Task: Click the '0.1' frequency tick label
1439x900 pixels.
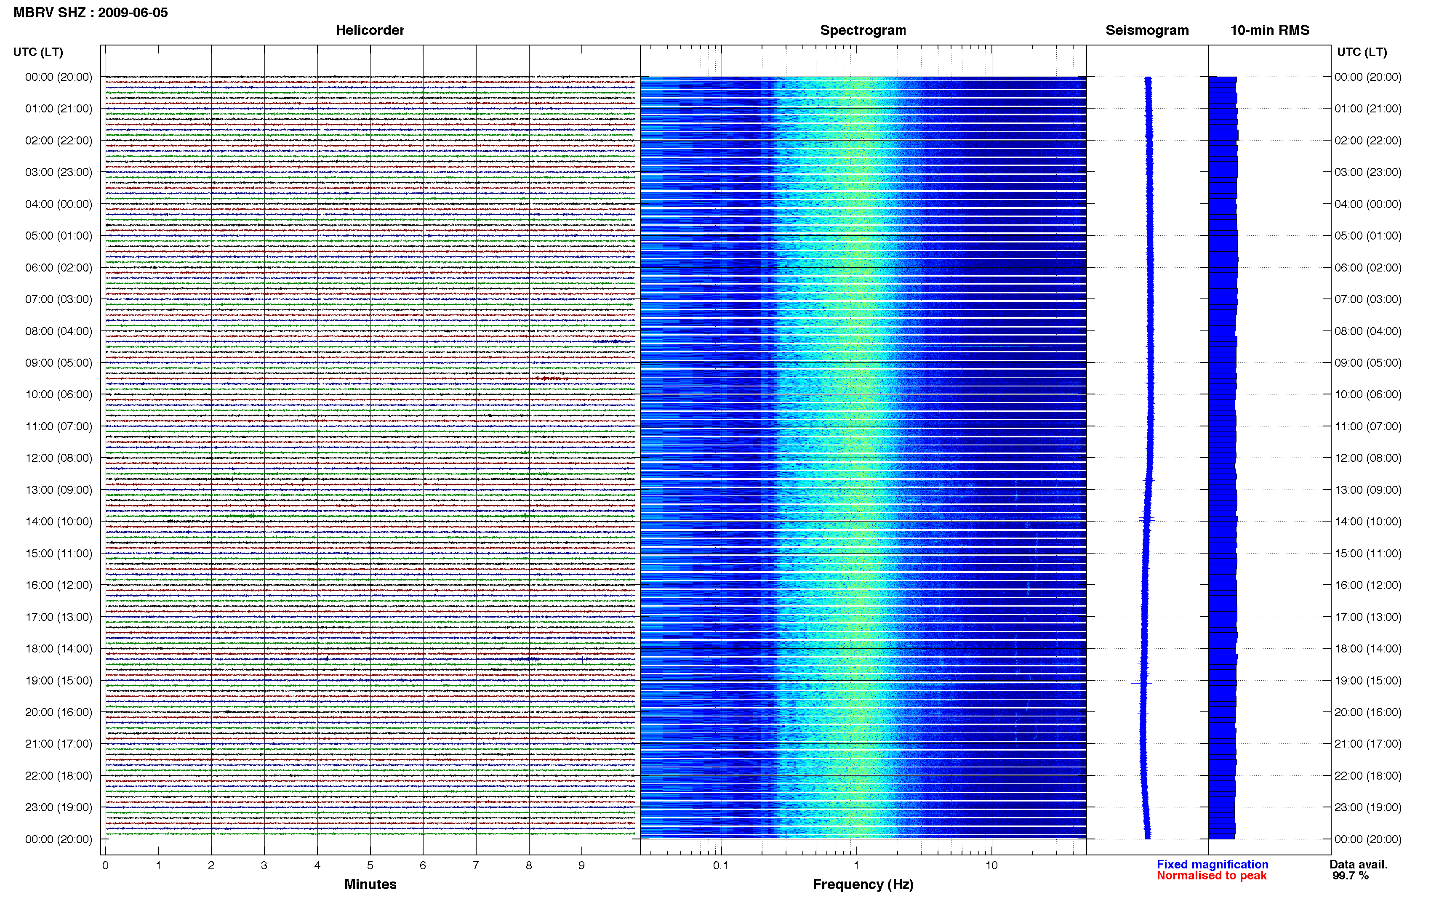Action: point(721,865)
